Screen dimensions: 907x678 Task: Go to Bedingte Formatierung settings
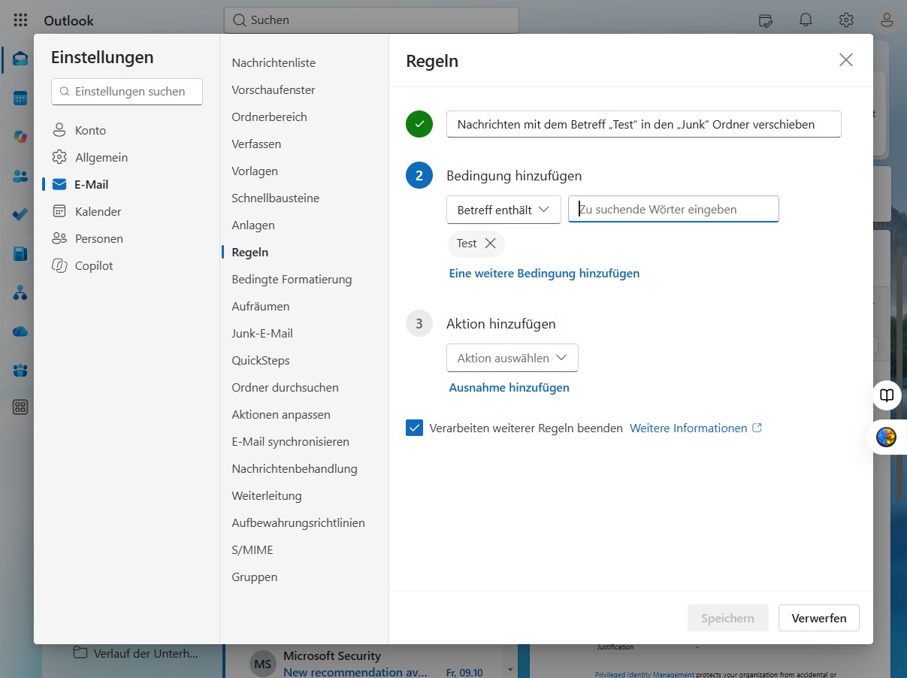tap(292, 279)
